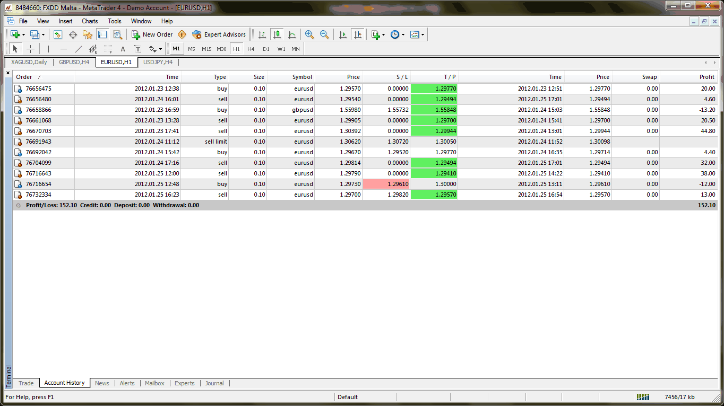Click the New Chart toolbar icon
This screenshot has height=406, width=724.
tap(15, 34)
